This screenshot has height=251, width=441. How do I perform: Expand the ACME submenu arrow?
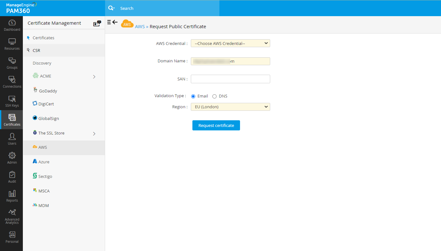94,77
